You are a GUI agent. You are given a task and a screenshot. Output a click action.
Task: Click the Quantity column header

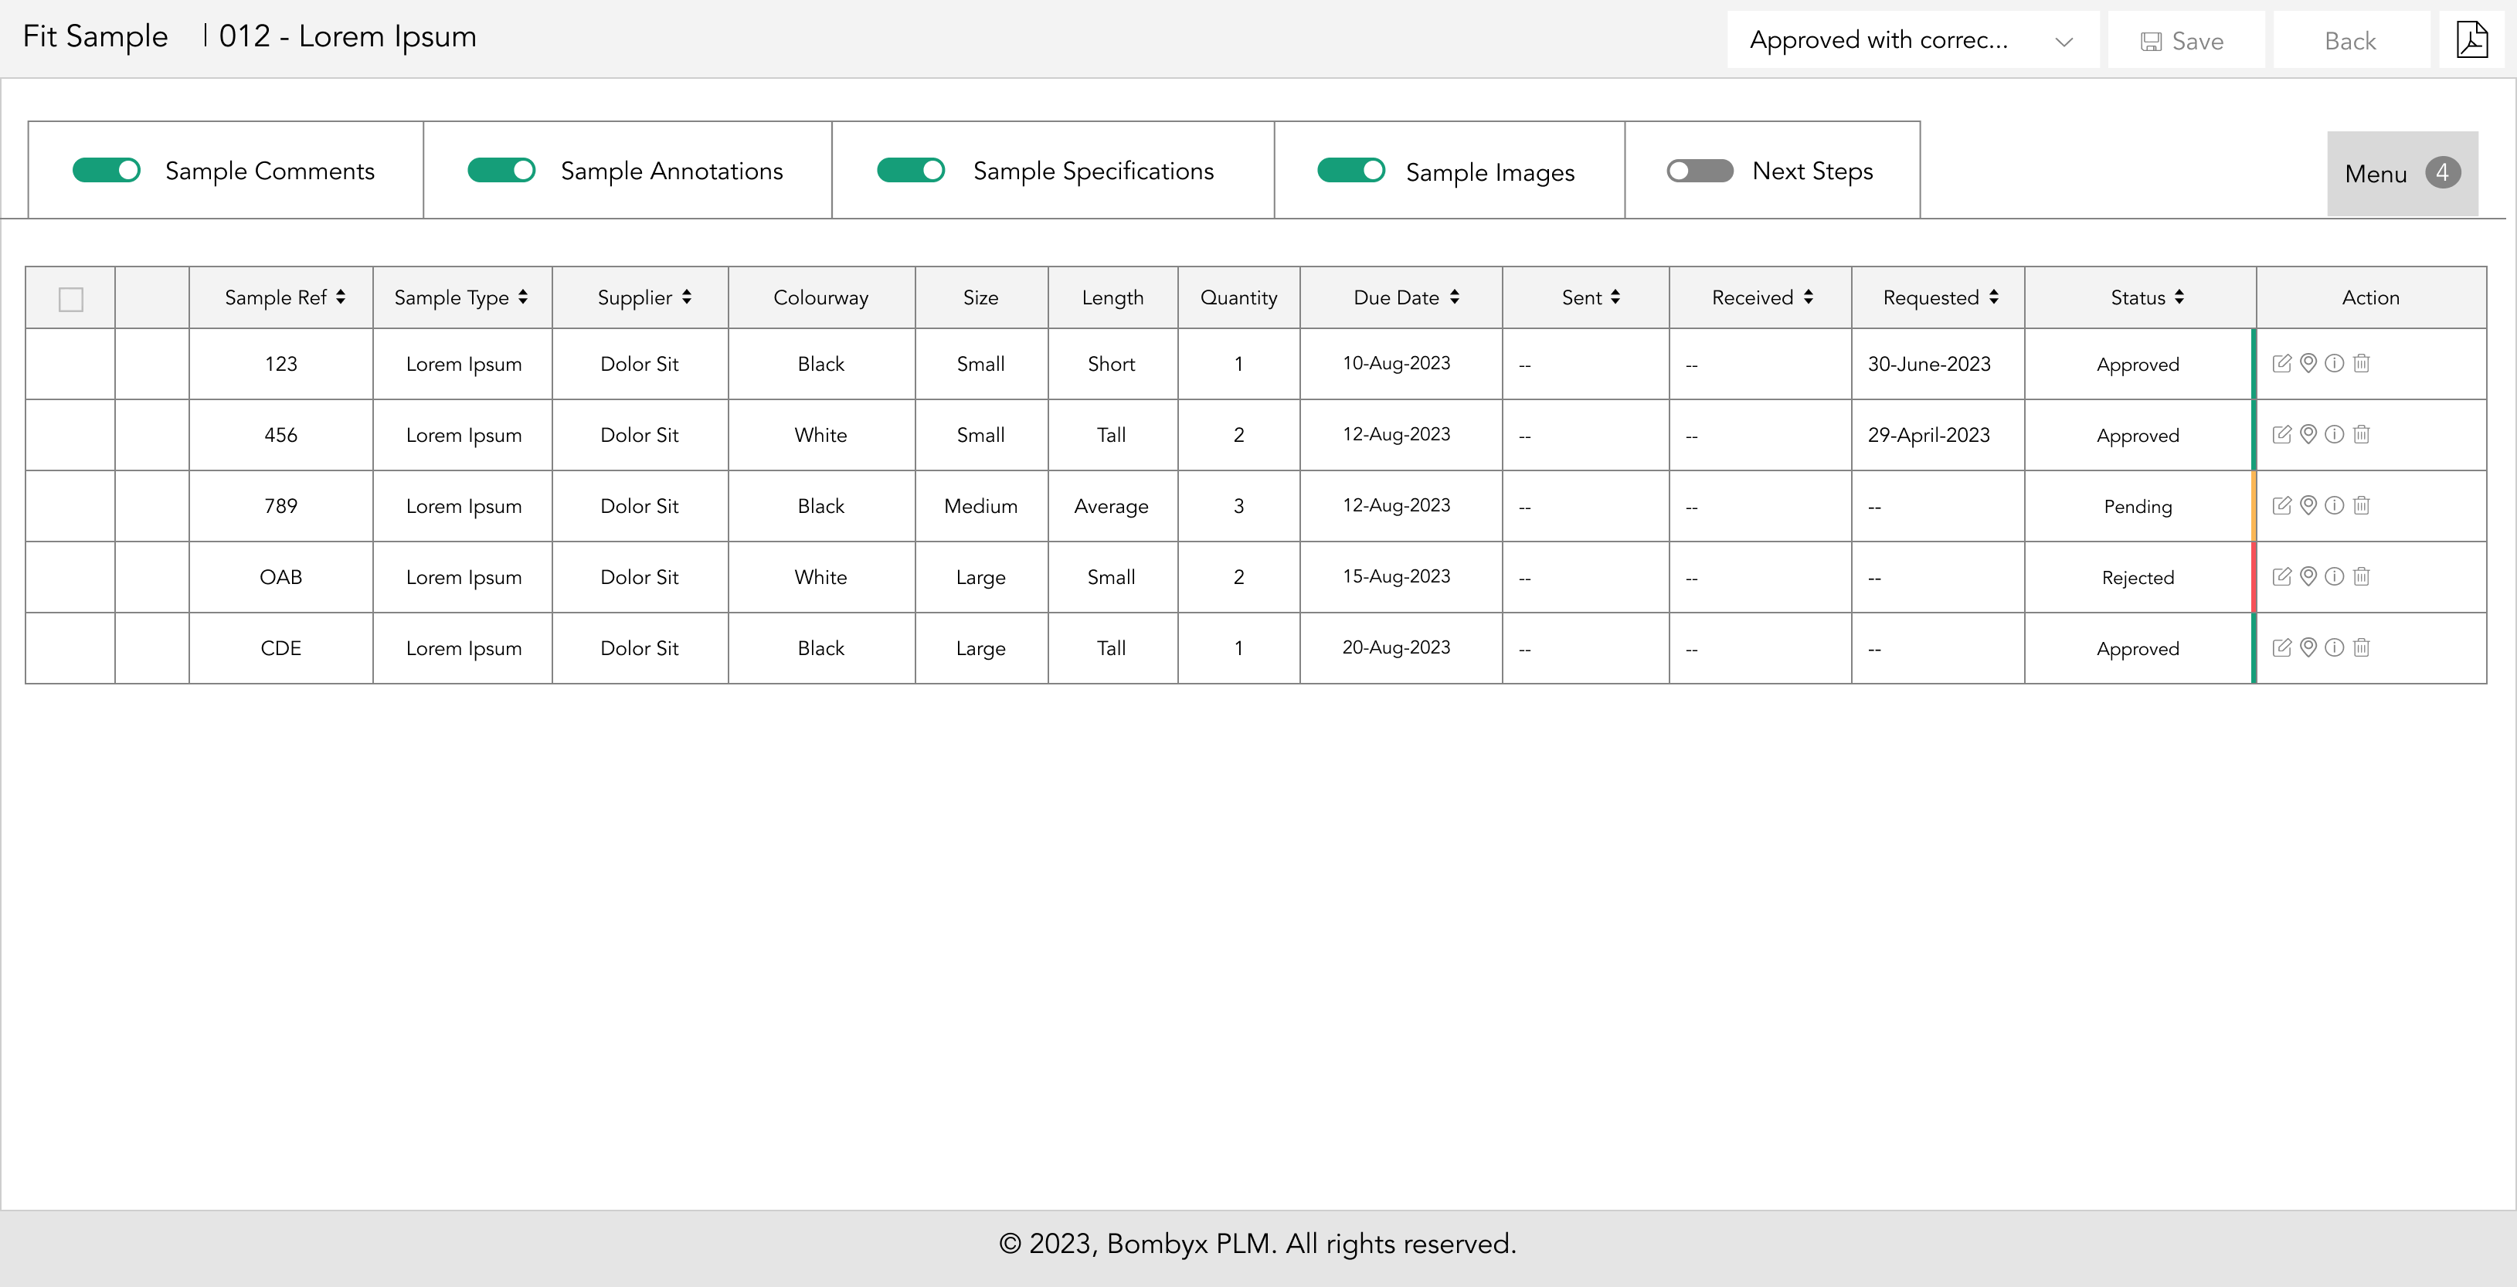[1238, 297]
